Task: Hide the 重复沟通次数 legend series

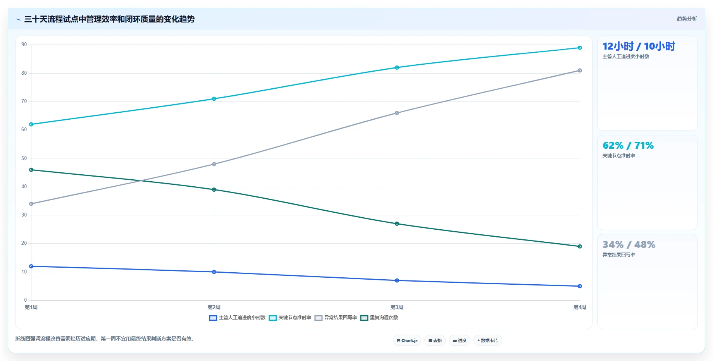Action: [379, 318]
